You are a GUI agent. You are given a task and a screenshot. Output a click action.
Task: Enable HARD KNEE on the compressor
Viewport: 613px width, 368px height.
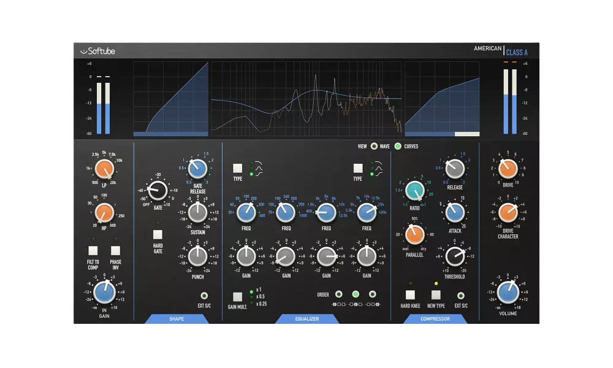click(x=411, y=294)
